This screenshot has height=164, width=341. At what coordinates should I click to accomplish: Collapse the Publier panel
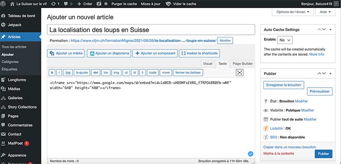(x=330, y=74)
